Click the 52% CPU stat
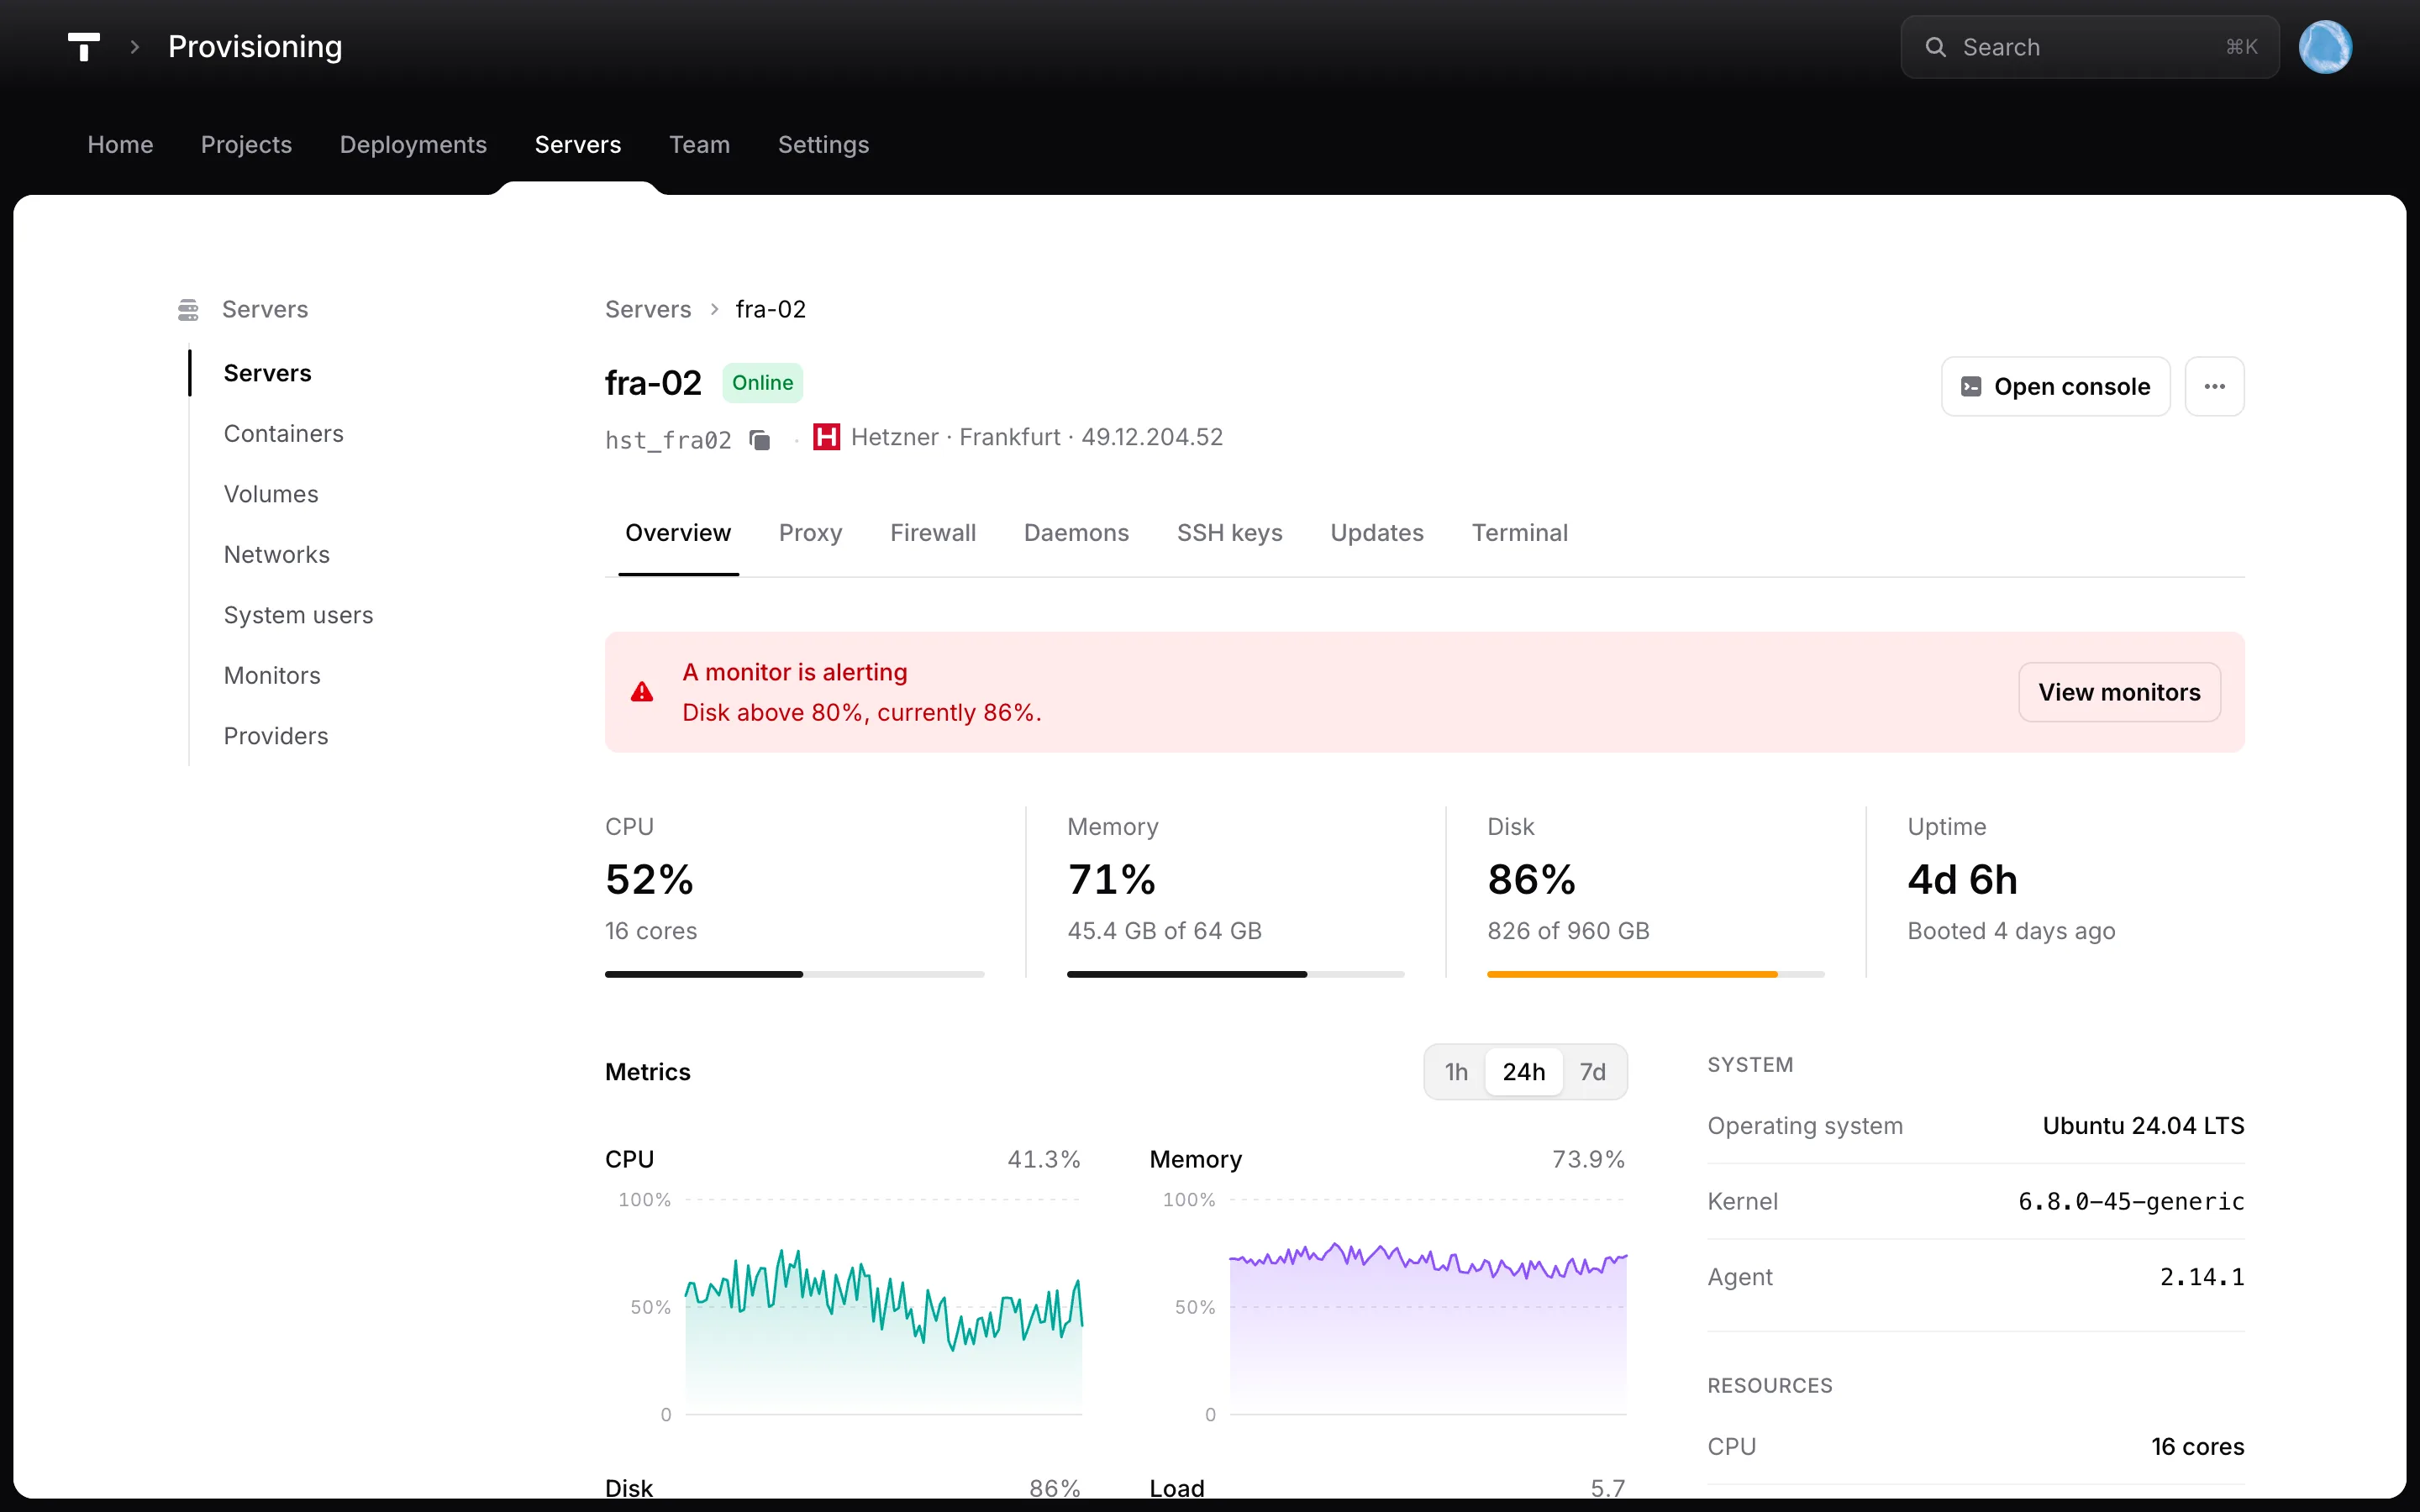 click(649, 880)
